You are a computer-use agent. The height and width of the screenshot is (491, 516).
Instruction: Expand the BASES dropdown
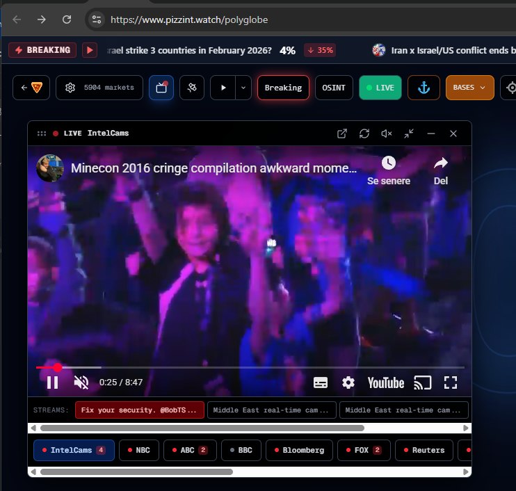pyautogui.click(x=470, y=88)
